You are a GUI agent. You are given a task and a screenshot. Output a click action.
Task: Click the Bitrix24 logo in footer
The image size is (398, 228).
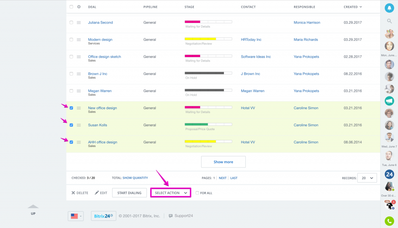coord(103,216)
